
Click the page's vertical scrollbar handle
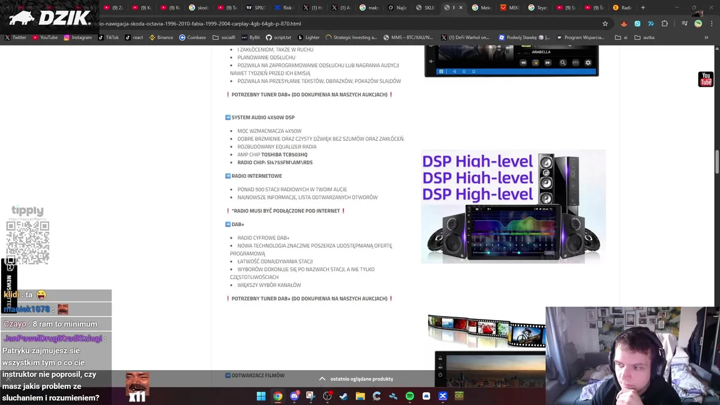[717, 162]
